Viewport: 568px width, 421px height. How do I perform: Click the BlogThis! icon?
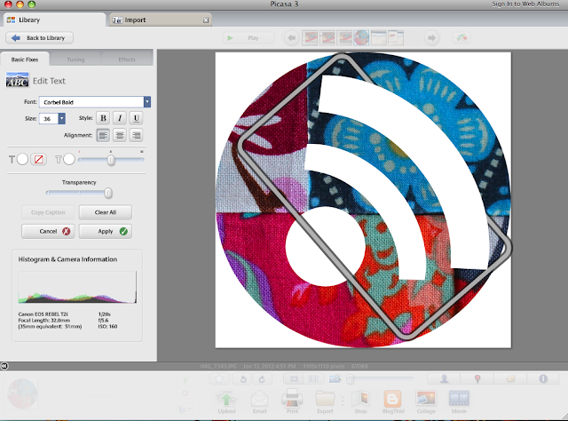pyautogui.click(x=393, y=401)
